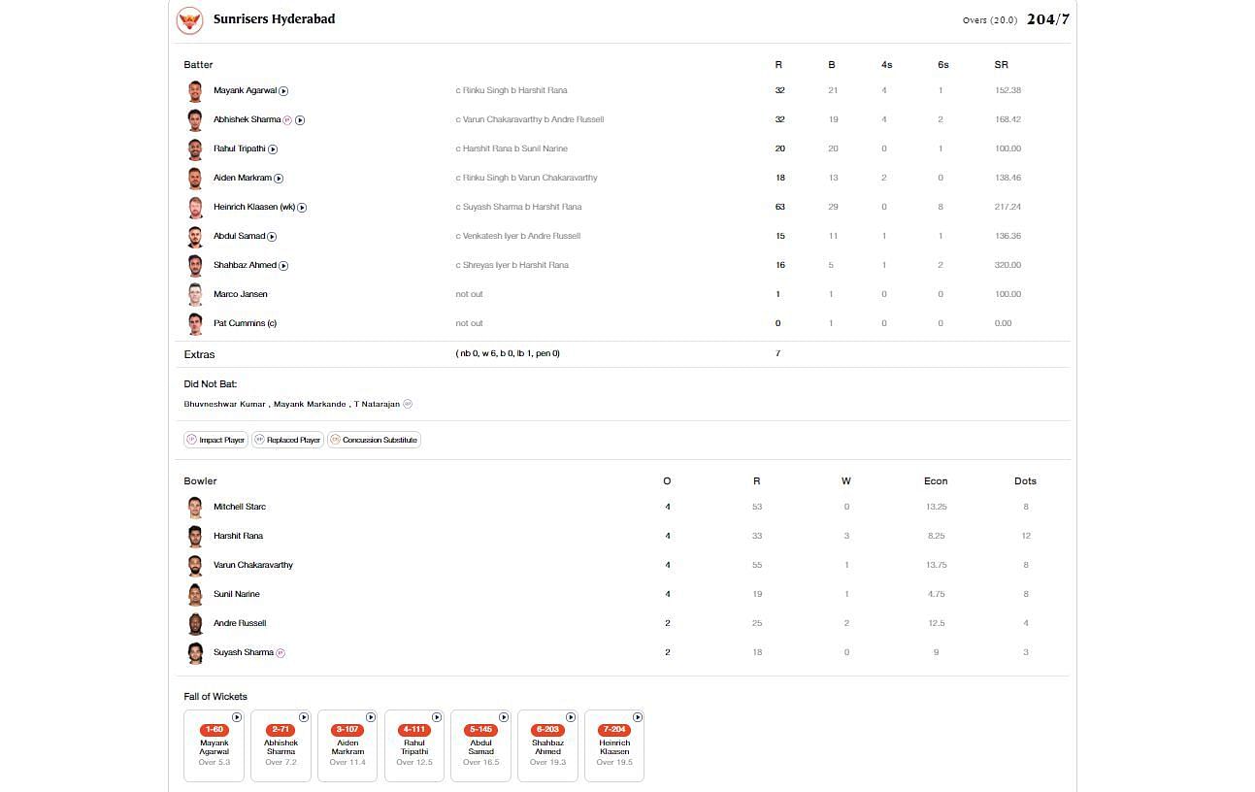Image resolution: width=1255 pixels, height=792 pixels.
Task: Click the Extras breakdown text
Action: 508,353
